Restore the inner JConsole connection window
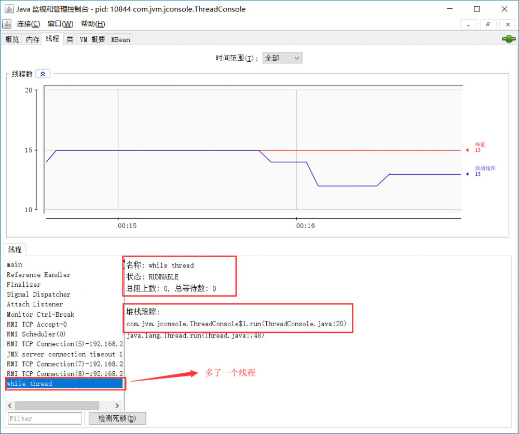The image size is (519, 434). [488, 24]
